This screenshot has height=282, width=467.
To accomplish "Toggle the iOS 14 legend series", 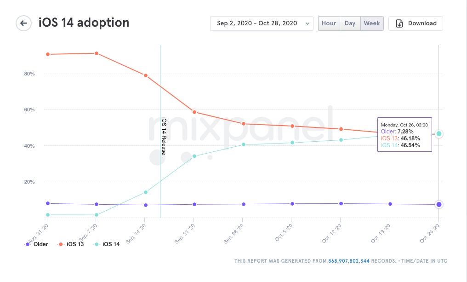I will 111,244.
